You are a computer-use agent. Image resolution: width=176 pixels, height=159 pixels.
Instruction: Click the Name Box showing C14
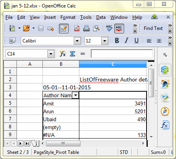(27, 54)
